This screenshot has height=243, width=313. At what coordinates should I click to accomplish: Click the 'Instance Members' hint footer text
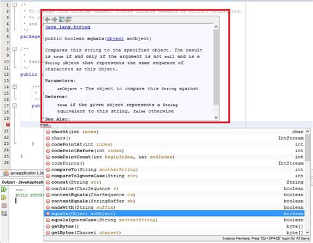pyautogui.click(x=265, y=238)
